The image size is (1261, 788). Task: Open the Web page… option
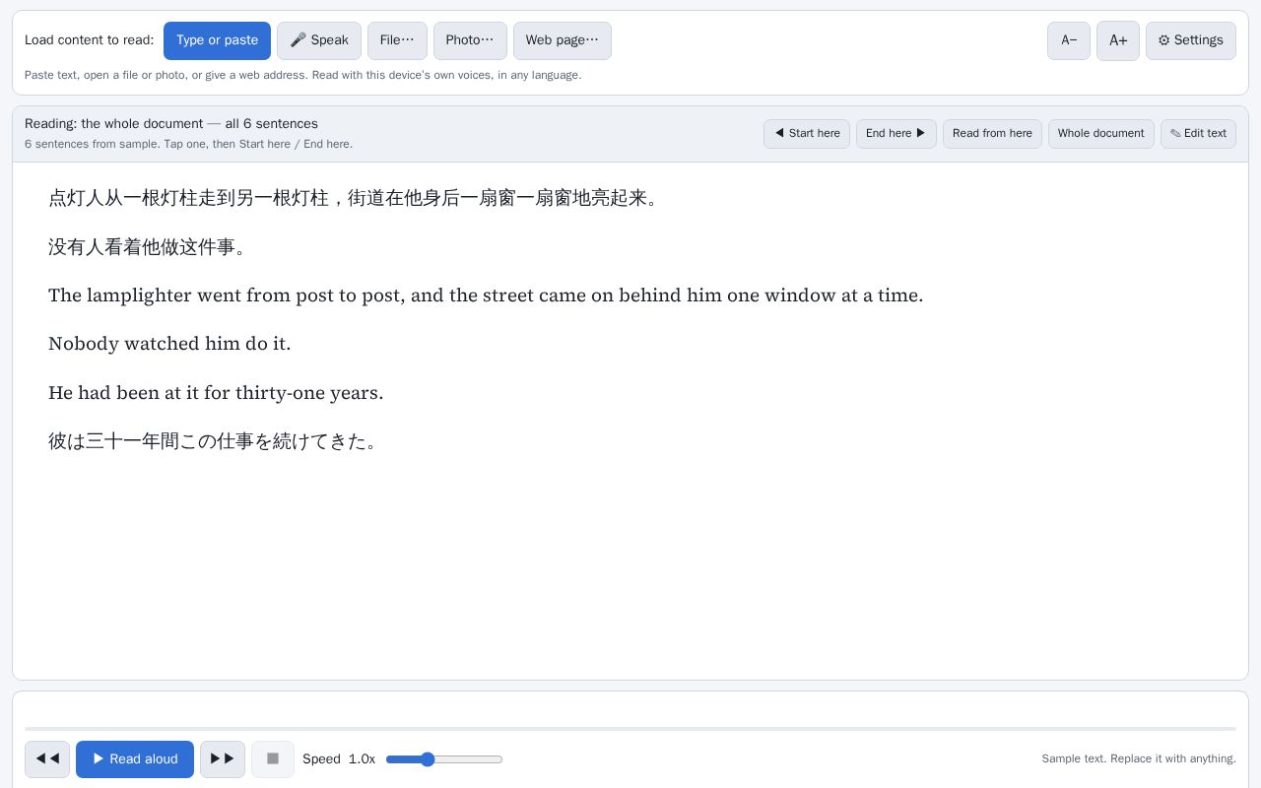coord(563,40)
